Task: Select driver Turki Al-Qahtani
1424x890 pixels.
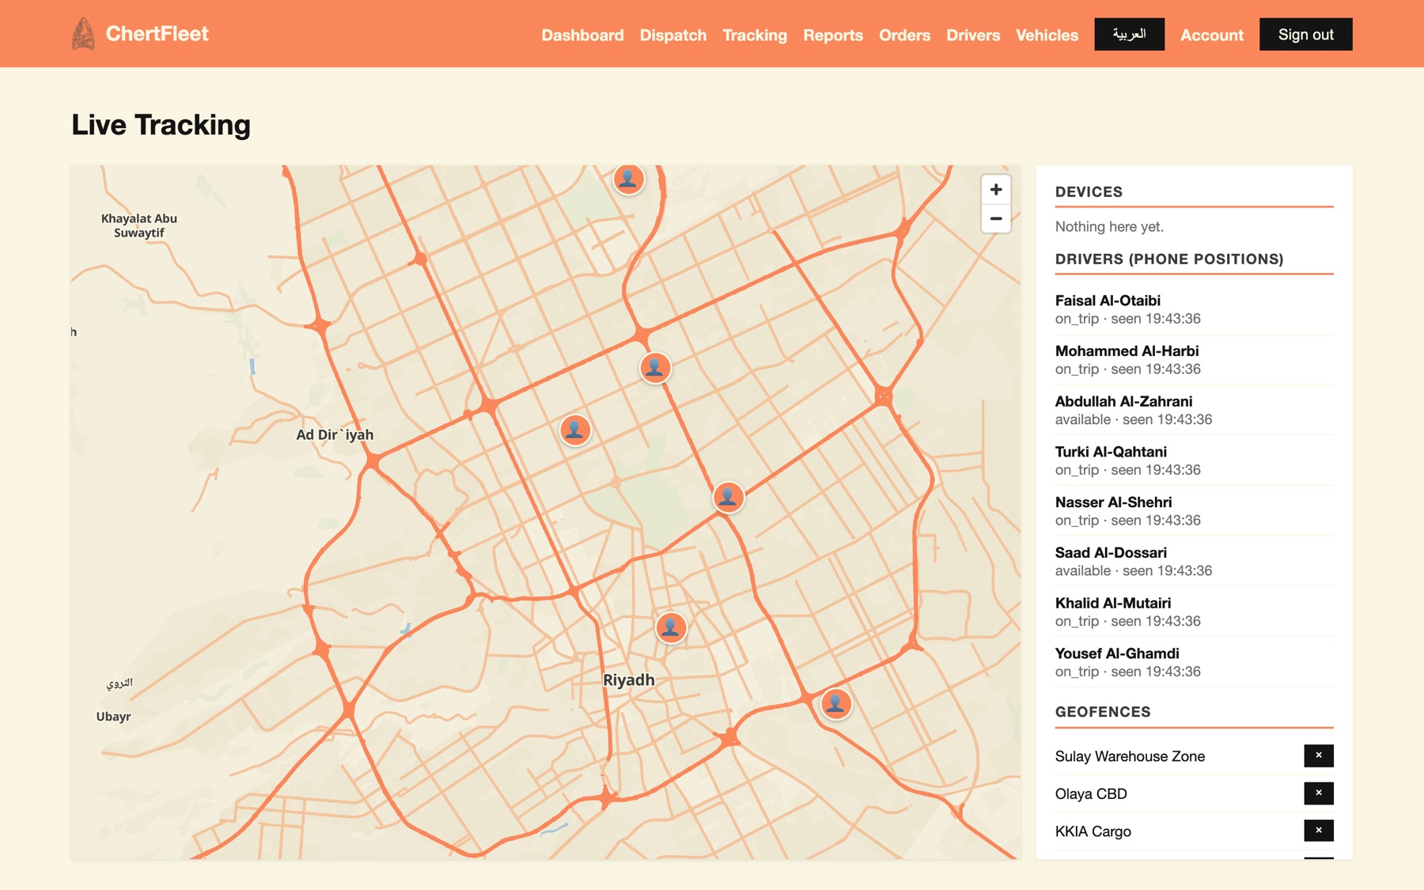Action: (x=1194, y=460)
